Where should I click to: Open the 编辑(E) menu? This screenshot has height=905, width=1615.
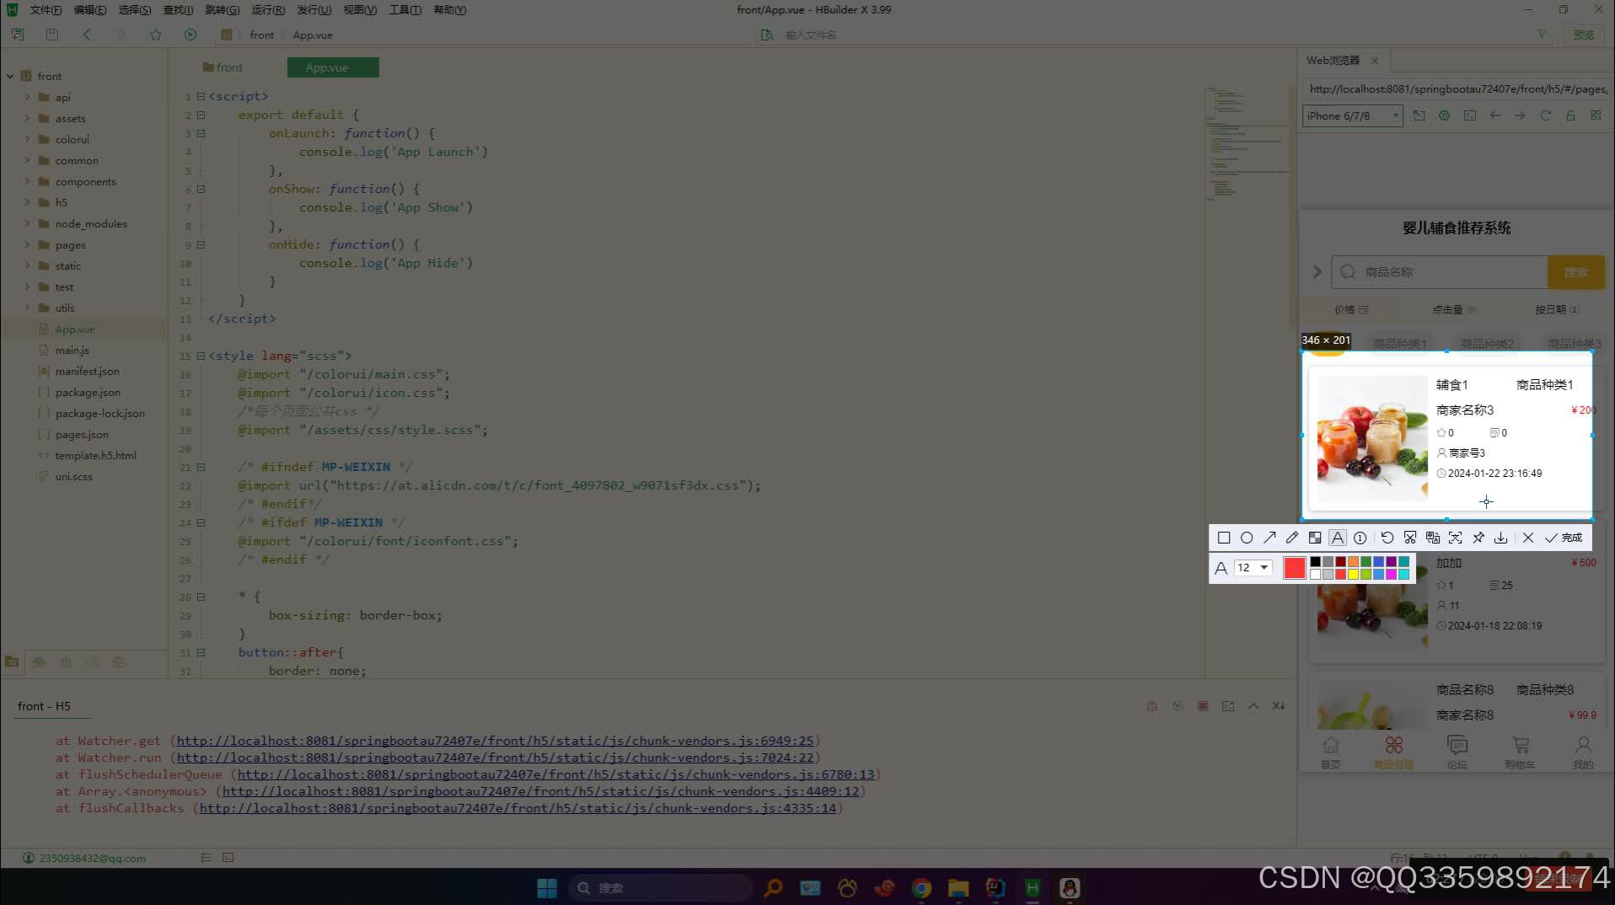click(x=89, y=10)
